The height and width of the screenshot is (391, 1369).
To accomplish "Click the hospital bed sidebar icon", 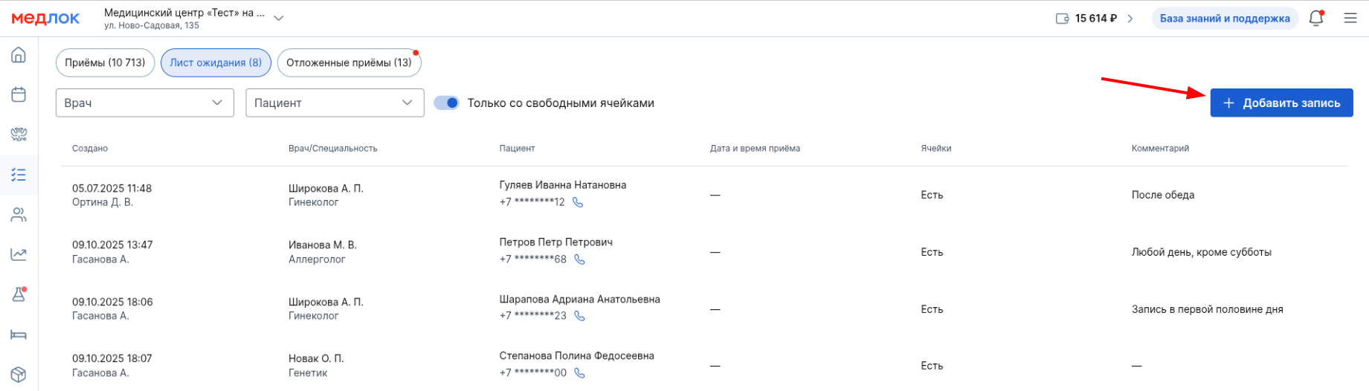I will point(19,335).
